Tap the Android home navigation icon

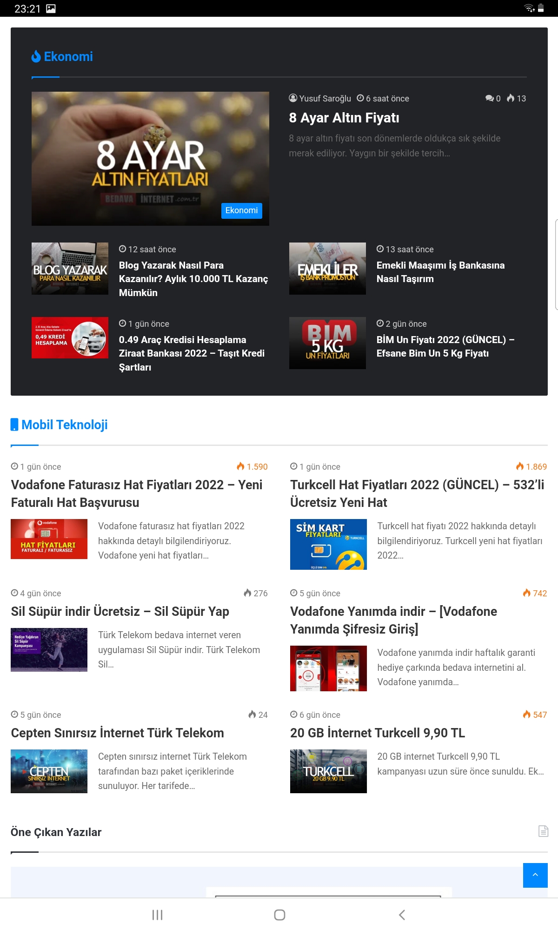tap(279, 915)
